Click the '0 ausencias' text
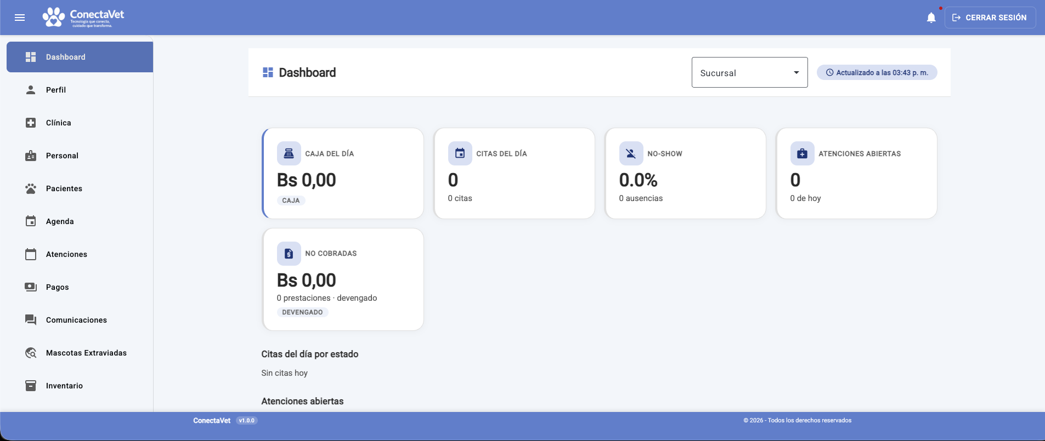Viewport: 1045px width, 441px height. point(641,198)
